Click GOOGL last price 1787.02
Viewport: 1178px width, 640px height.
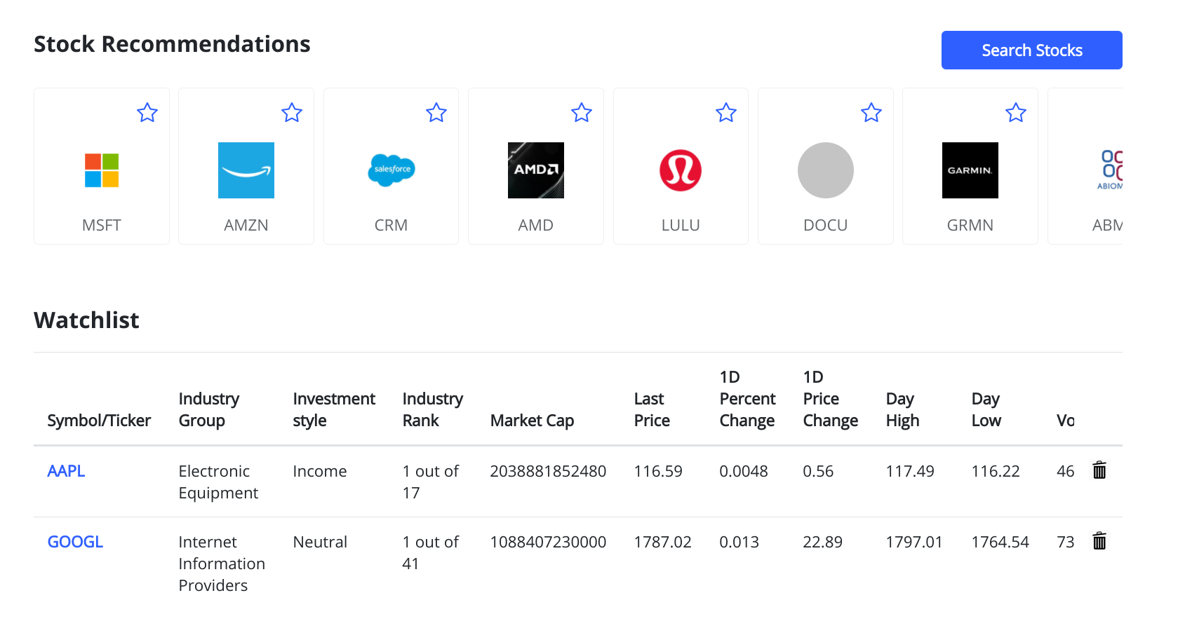coord(662,542)
